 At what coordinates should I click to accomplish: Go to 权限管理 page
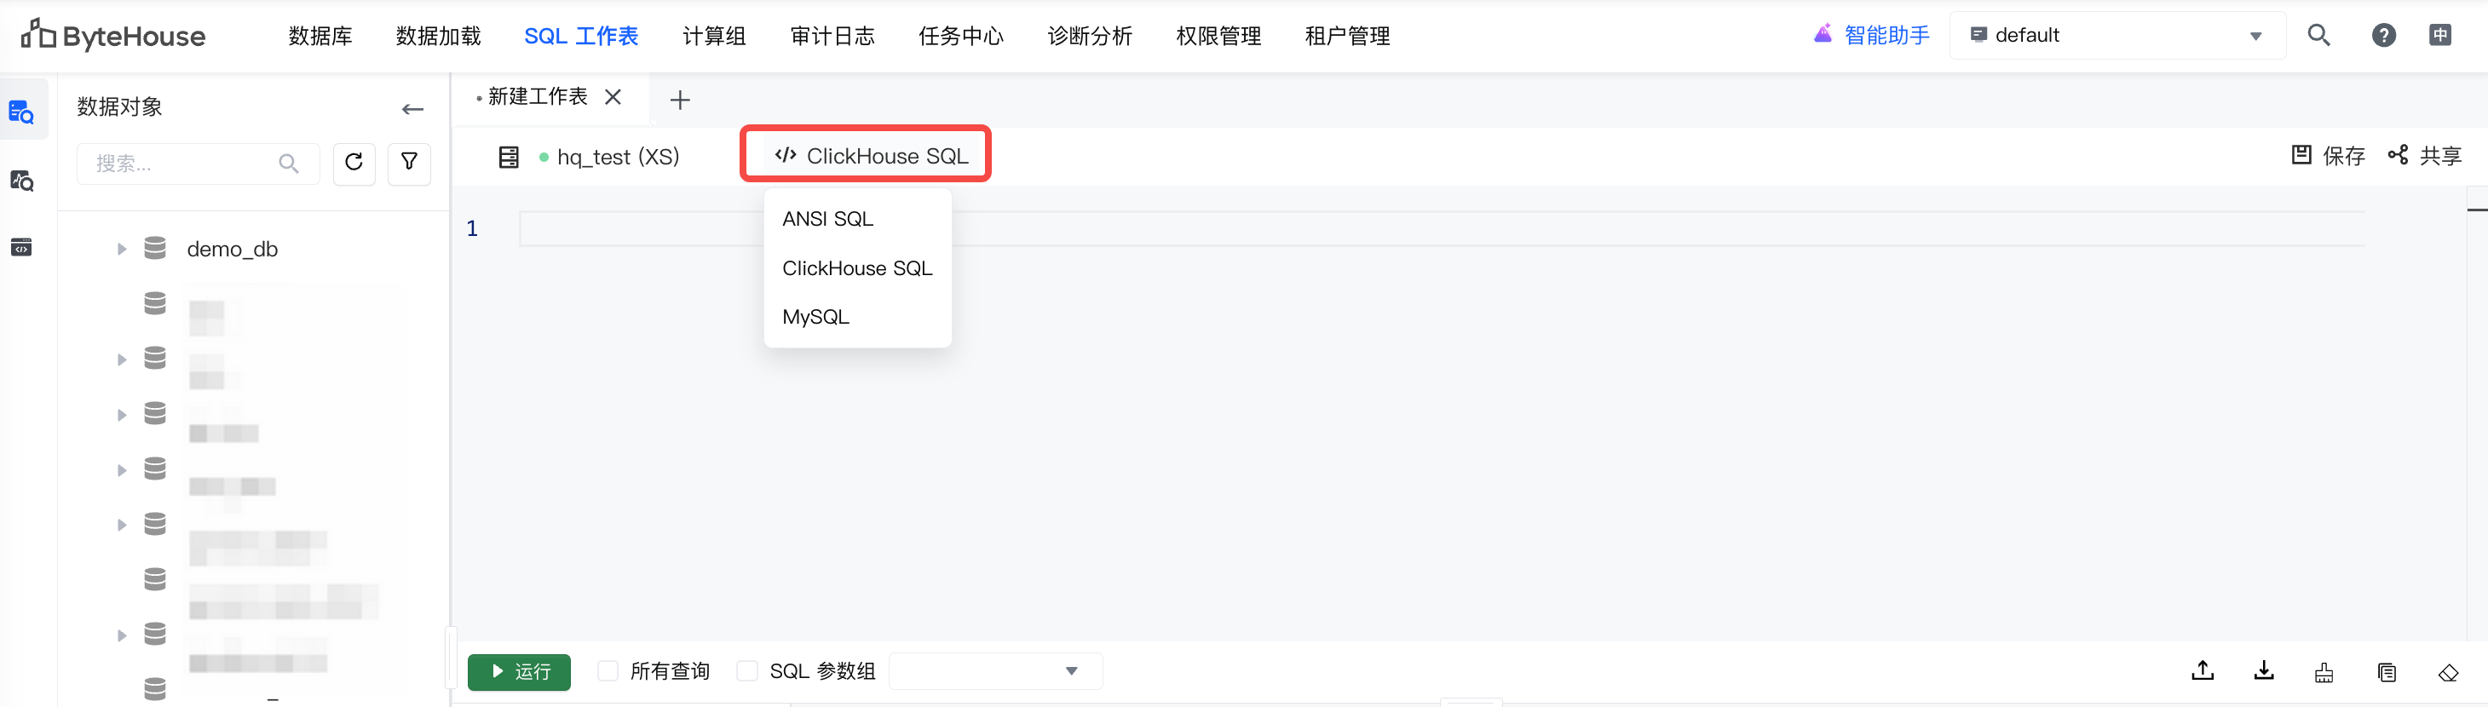[1219, 36]
